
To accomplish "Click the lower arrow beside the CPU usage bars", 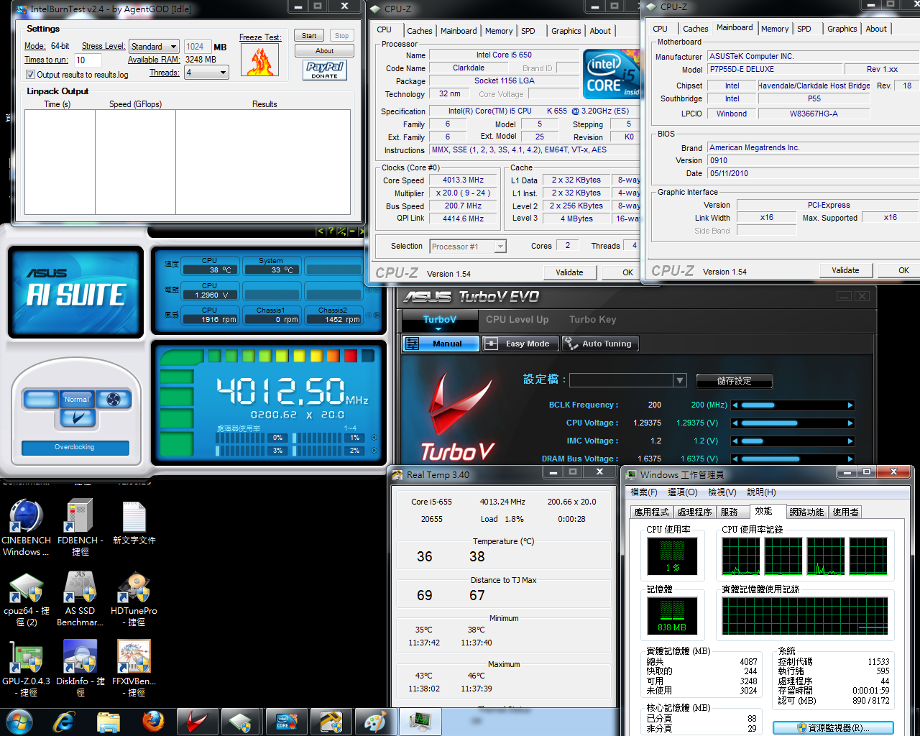I will [374, 451].
